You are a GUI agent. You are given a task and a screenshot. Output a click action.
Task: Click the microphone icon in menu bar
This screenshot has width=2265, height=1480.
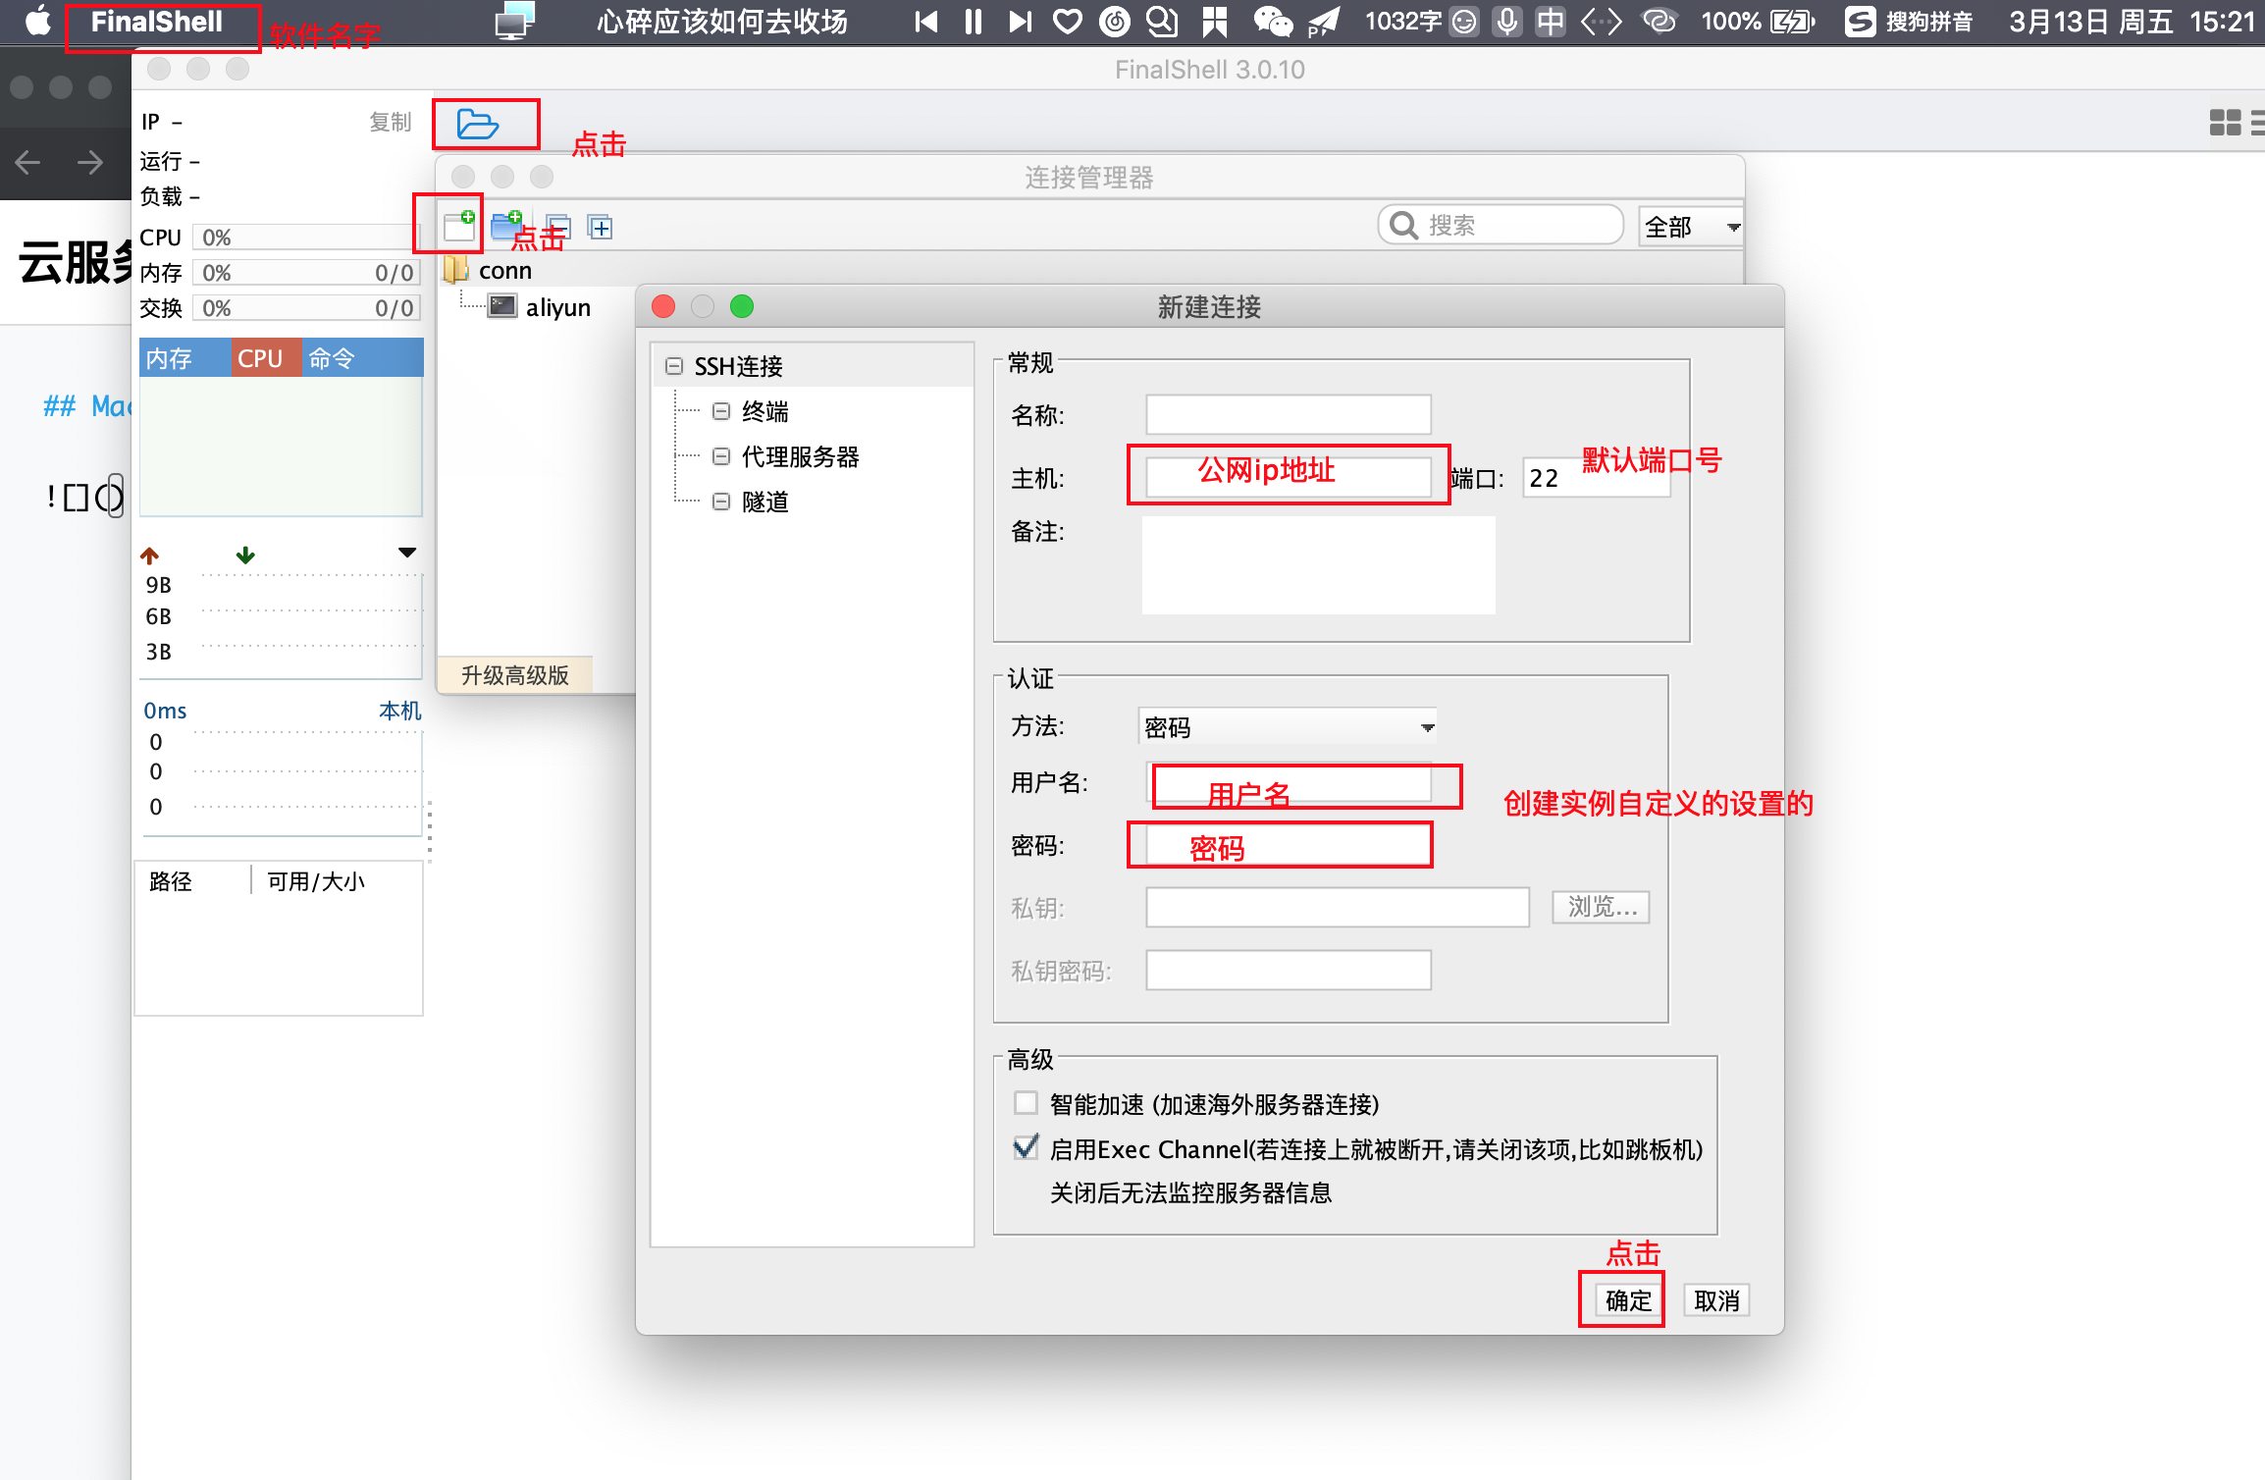point(1506,22)
